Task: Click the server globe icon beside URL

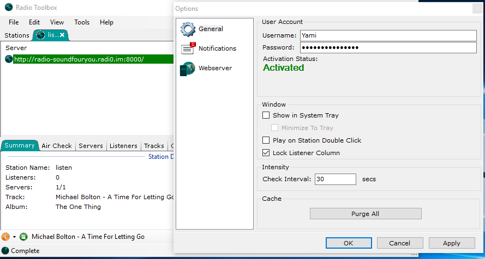Action: pyautogui.click(x=9, y=59)
